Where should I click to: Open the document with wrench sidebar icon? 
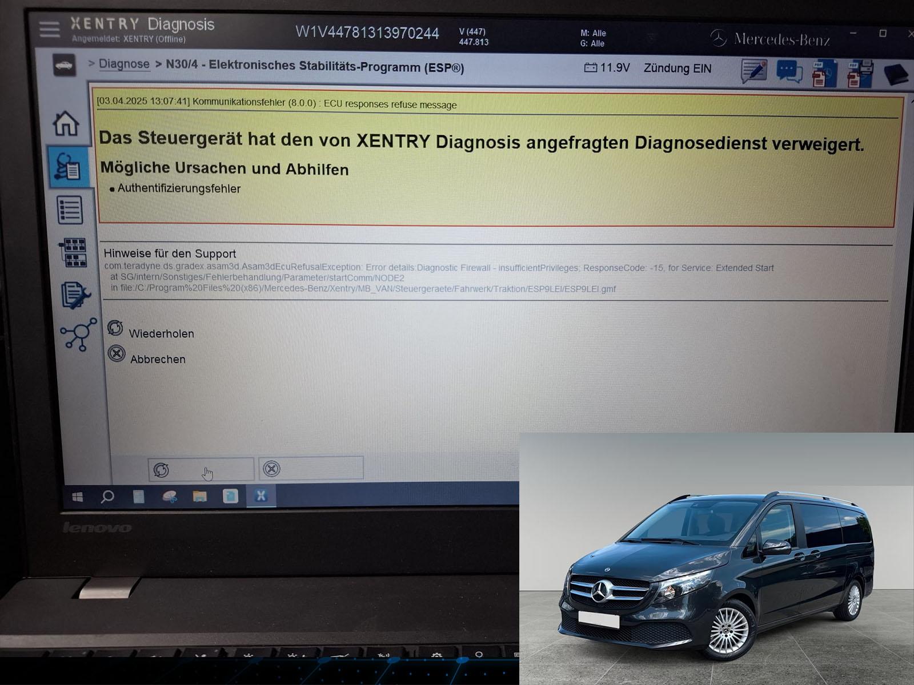[x=75, y=295]
